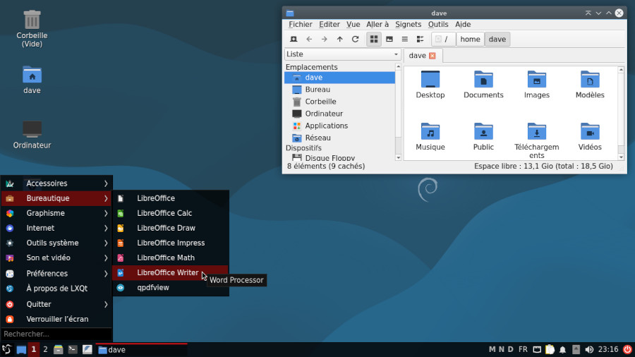Open the Signets menu
This screenshot has width=635, height=357.
(409, 24)
